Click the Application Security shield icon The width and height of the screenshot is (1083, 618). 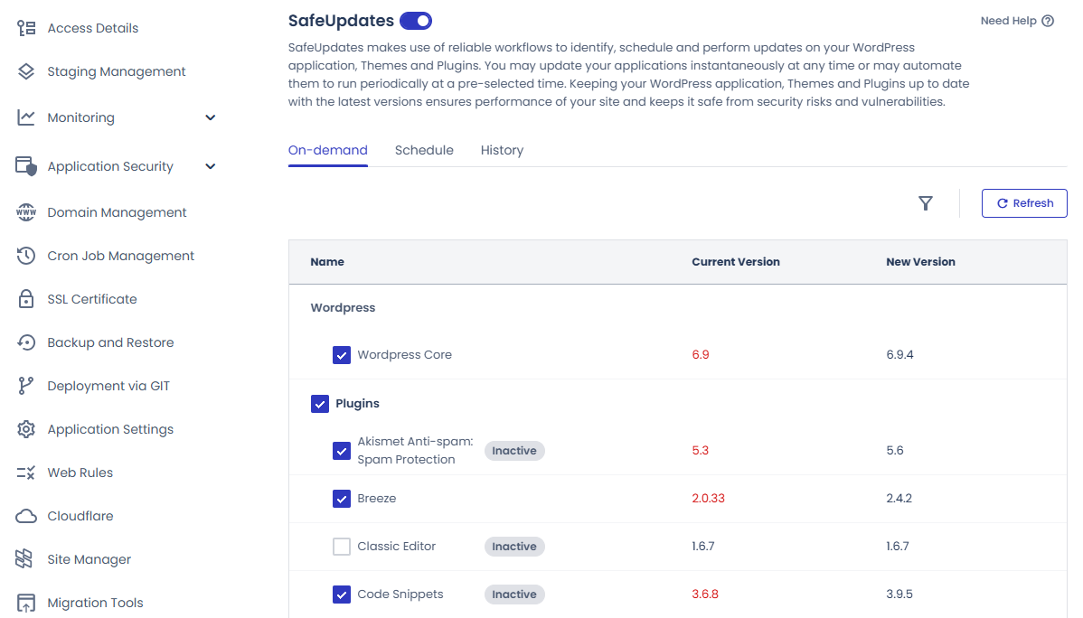point(26,166)
